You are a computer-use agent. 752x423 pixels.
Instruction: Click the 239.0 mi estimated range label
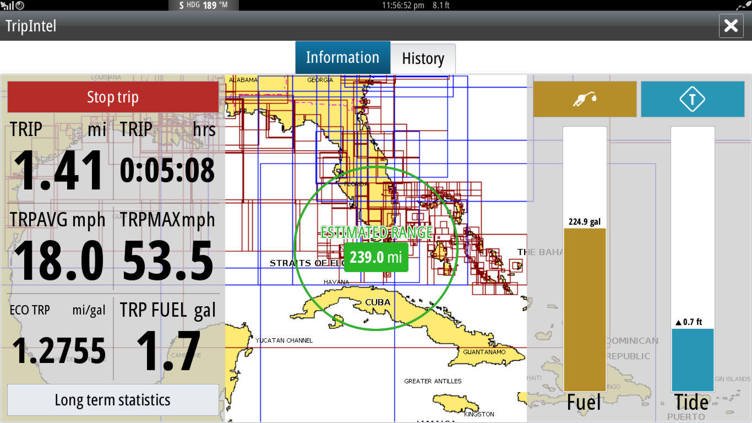tap(376, 257)
